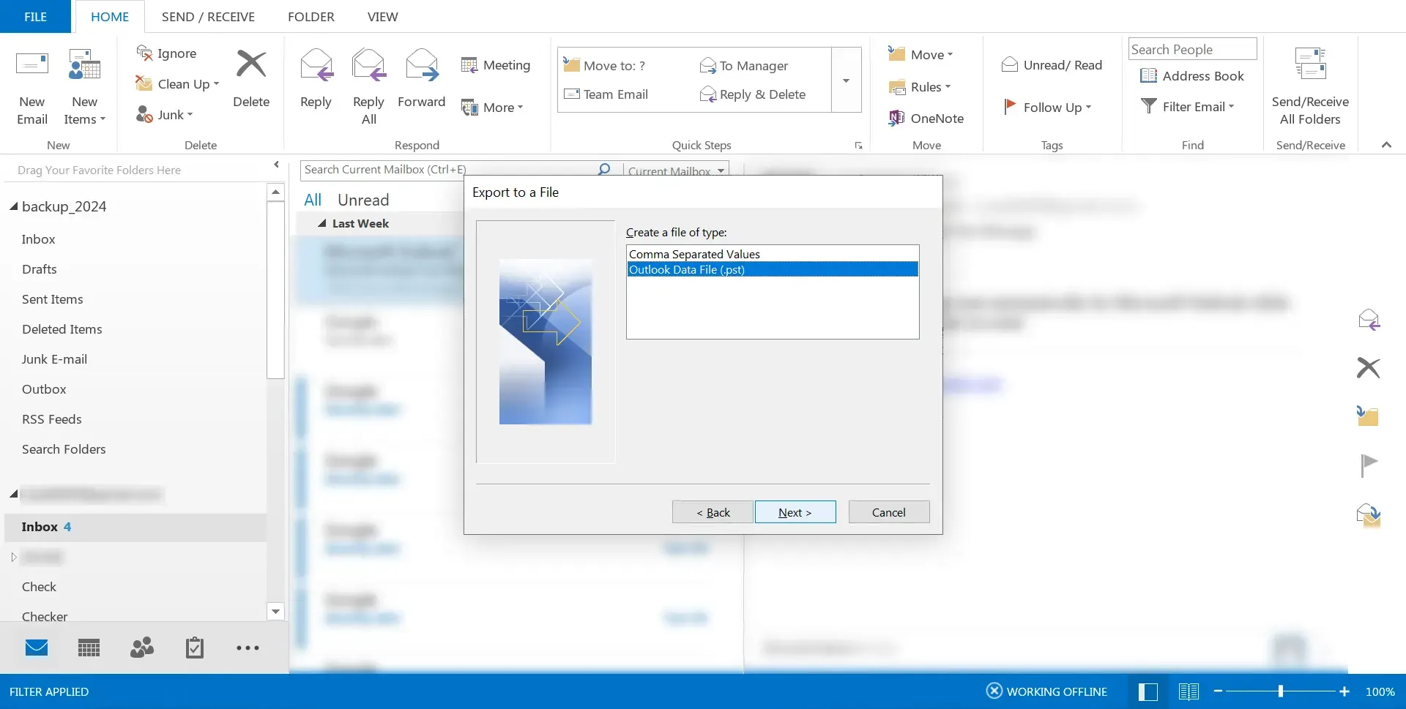Switch to Reading view in status bar
1406x709 pixels.
1189,691
